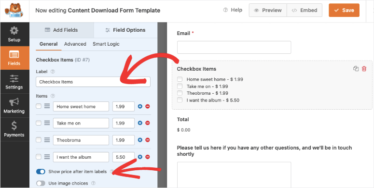Viewport: 374px width, 188px height.
Task: Click the 5.50 price field
Action: tap(124, 157)
